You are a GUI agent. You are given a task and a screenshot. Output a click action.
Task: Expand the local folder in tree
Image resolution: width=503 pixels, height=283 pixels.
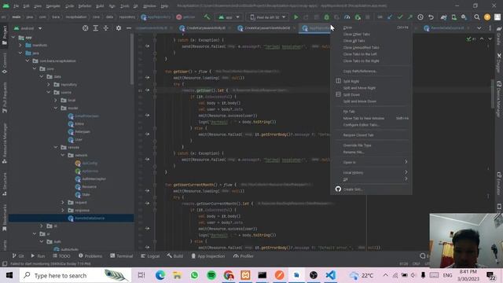coord(56,100)
